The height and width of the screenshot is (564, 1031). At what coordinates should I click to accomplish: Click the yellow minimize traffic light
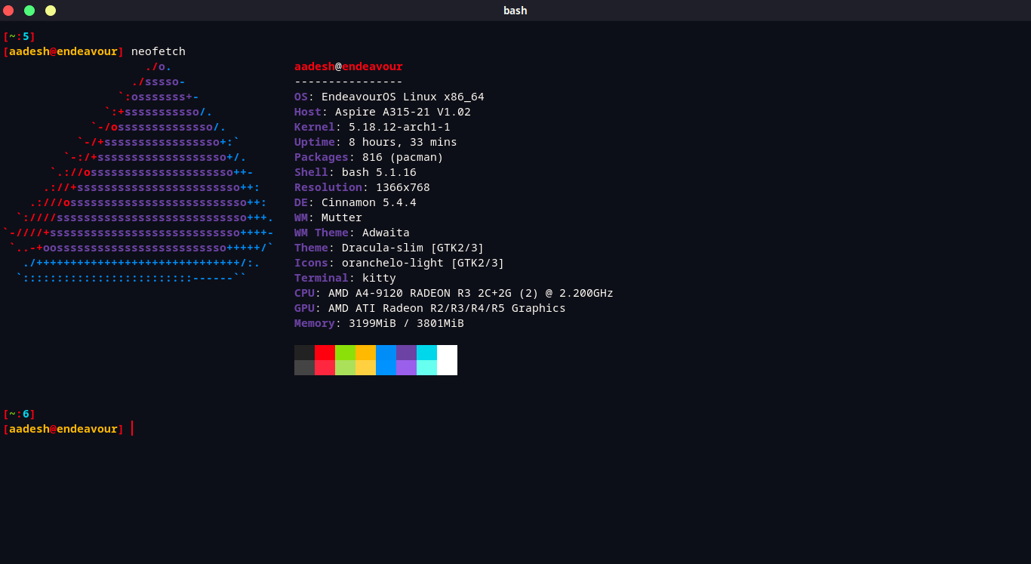point(50,11)
